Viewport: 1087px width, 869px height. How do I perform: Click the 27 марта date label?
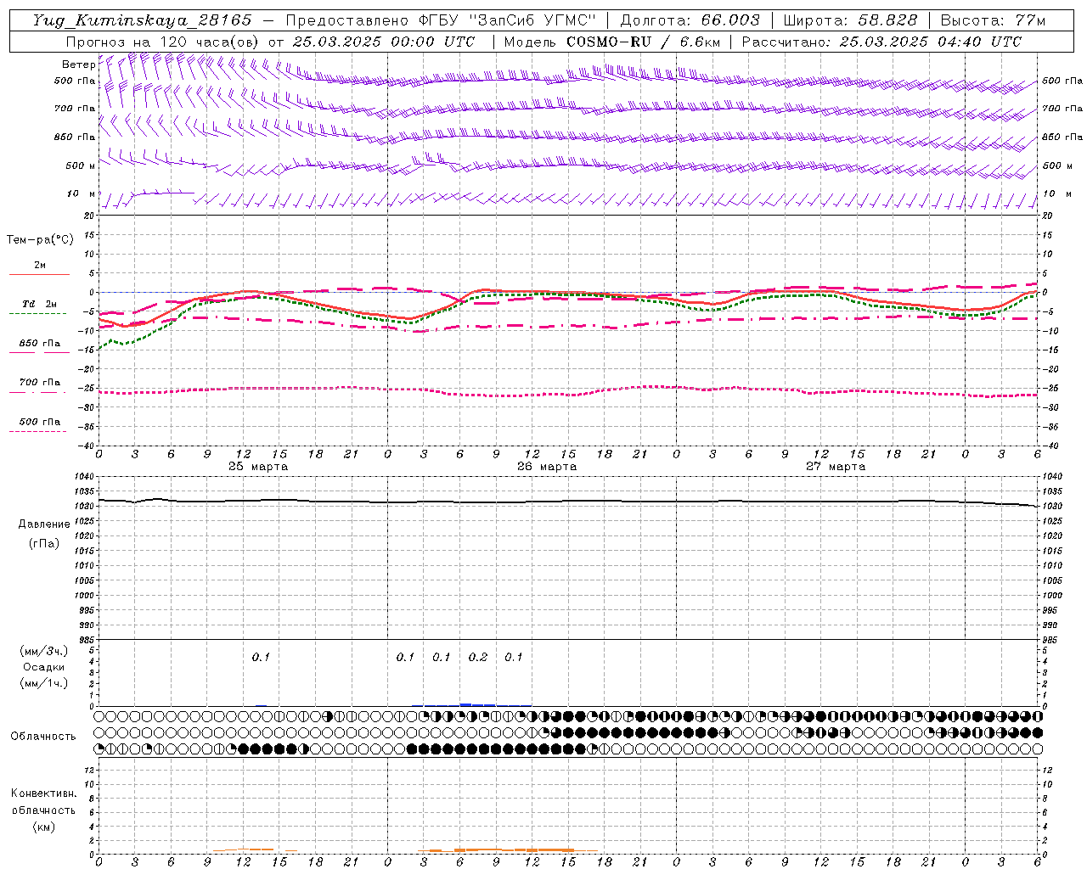[x=836, y=467]
